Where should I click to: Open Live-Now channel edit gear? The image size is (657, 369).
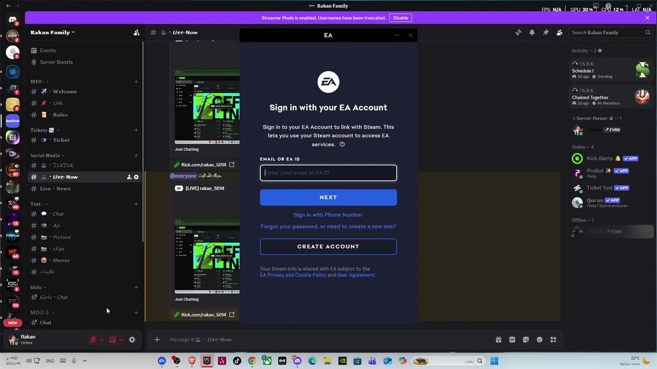[x=136, y=177]
